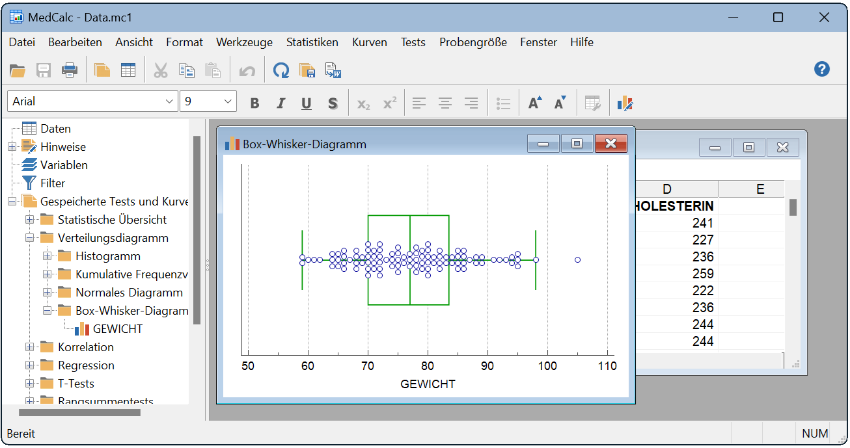Open the Kurven menu
The width and height of the screenshot is (850, 448).
[x=370, y=42]
